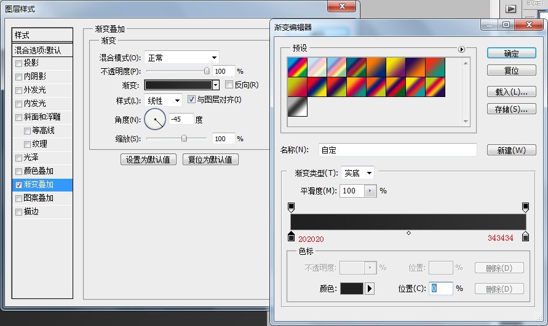Open the preset panel flyout menu arrow
Image resolution: width=548 pixels, height=326 pixels.
coord(461,49)
